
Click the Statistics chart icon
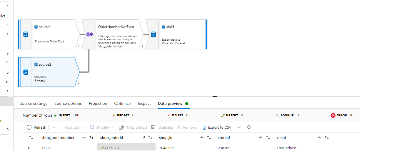point(153,127)
